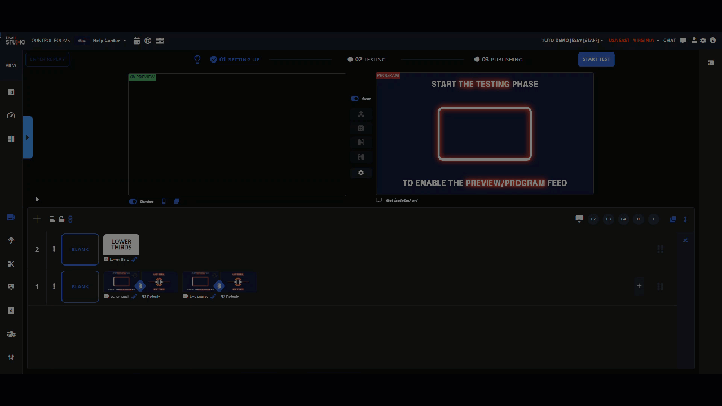Open the USA EAST VIRGINIA region dropdown
Screen dimensions: 722x406
(633, 41)
